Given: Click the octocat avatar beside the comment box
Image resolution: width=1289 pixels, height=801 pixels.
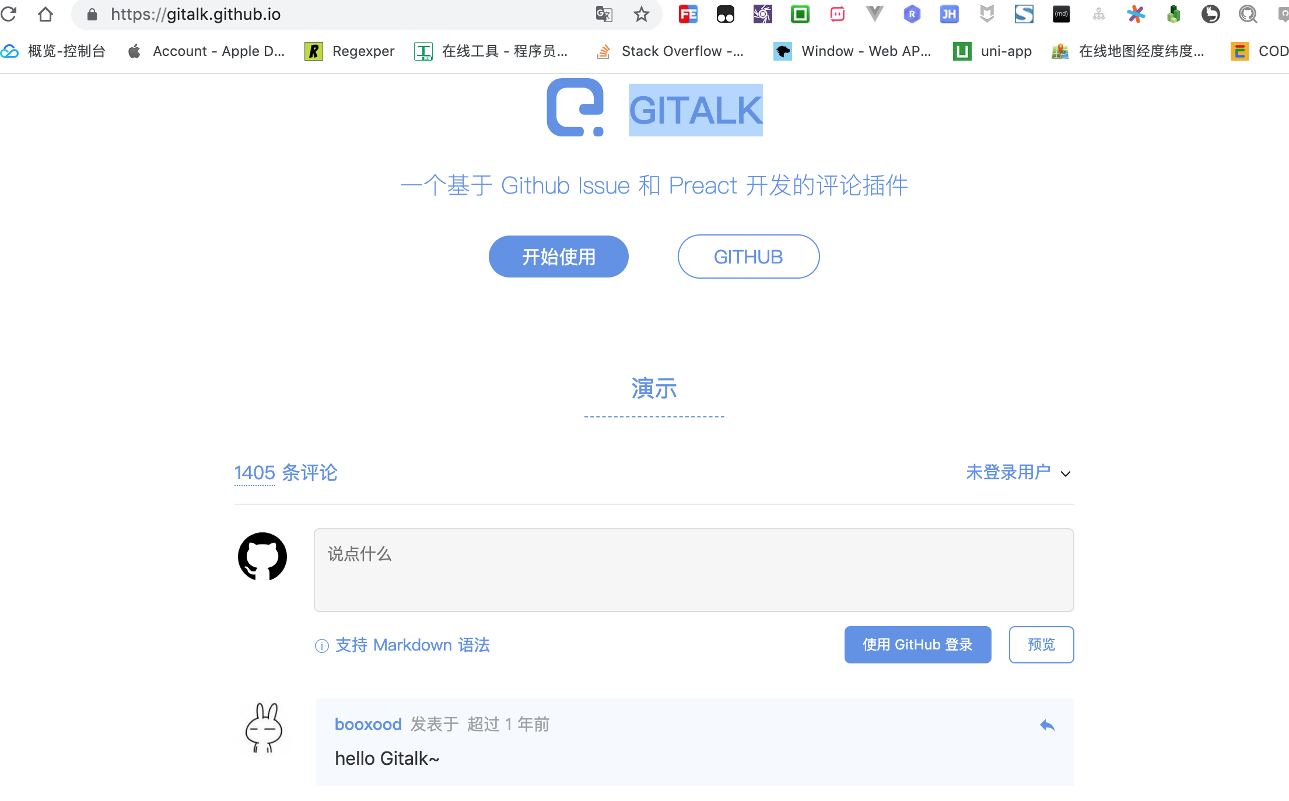Looking at the screenshot, I should click(x=262, y=557).
